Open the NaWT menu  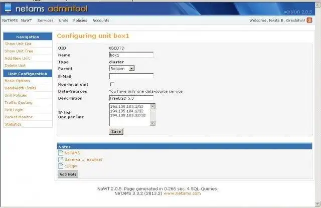coord(27,21)
